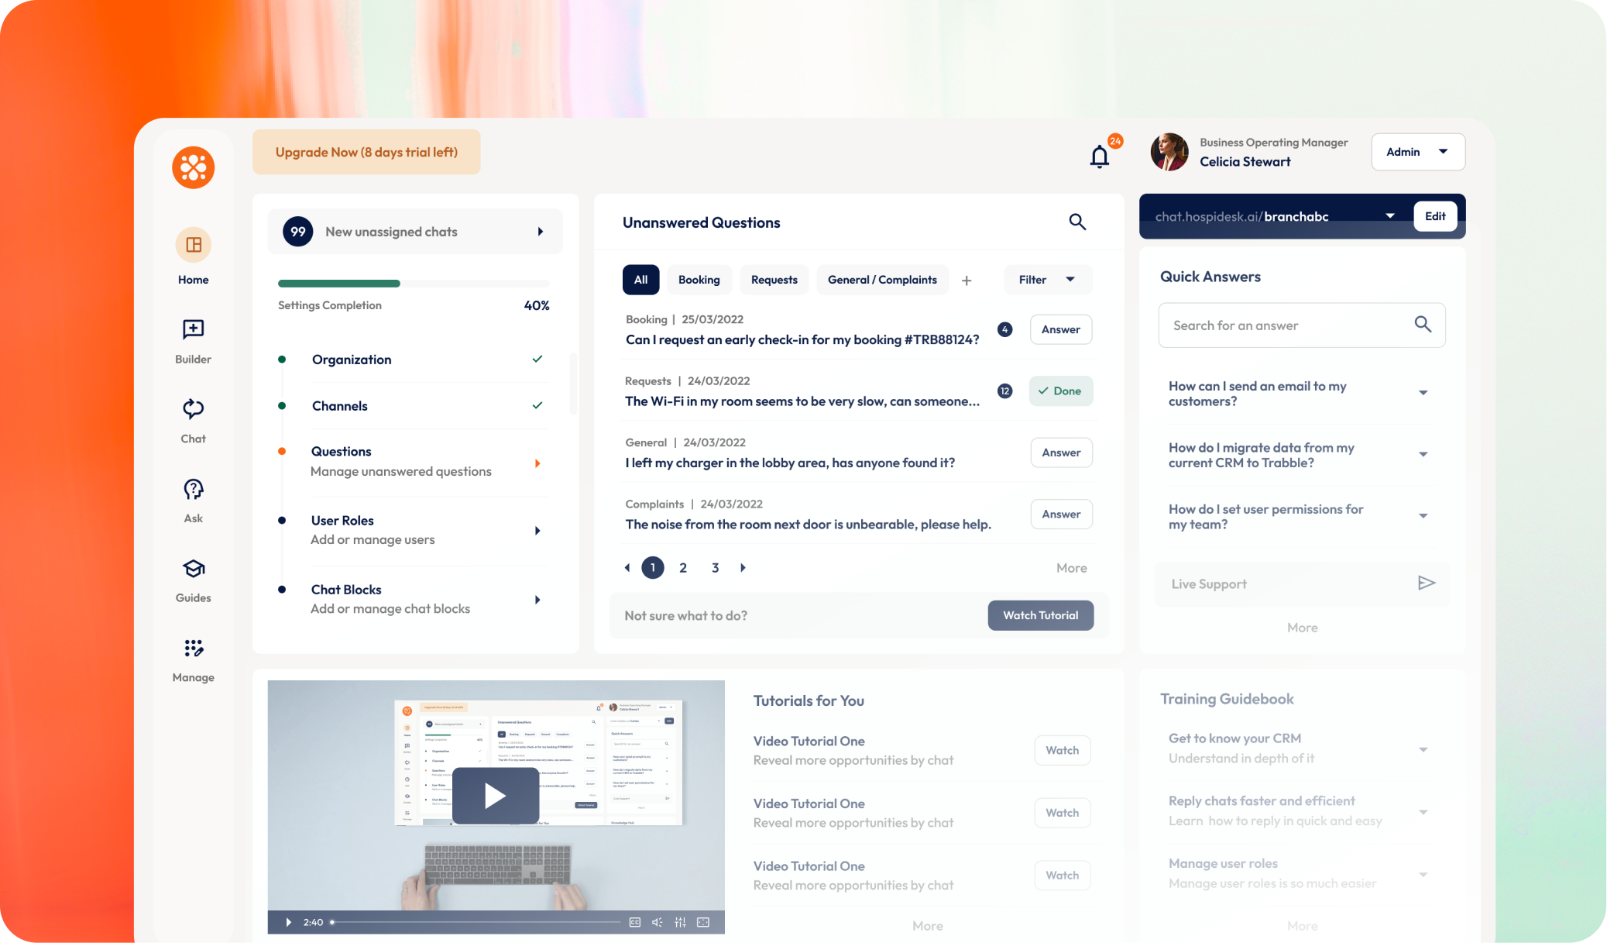
Task: Click the Search for an answer field
Action: (x=1287, y=325)
